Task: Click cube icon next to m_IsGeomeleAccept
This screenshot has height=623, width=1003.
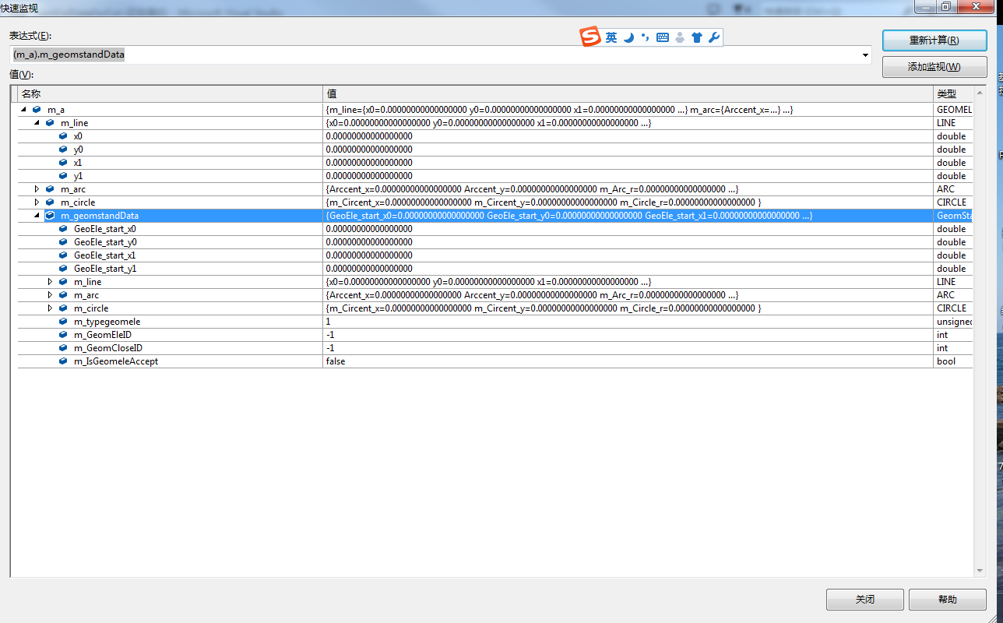Action: (x=63, y=361)
